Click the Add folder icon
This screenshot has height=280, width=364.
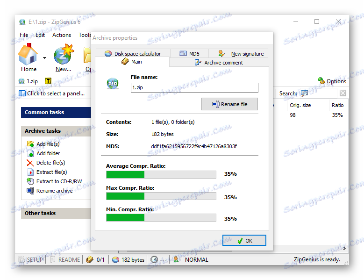coord(30,153)
